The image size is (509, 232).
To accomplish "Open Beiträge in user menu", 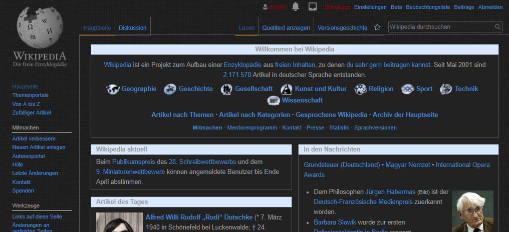I will [464, 7].
